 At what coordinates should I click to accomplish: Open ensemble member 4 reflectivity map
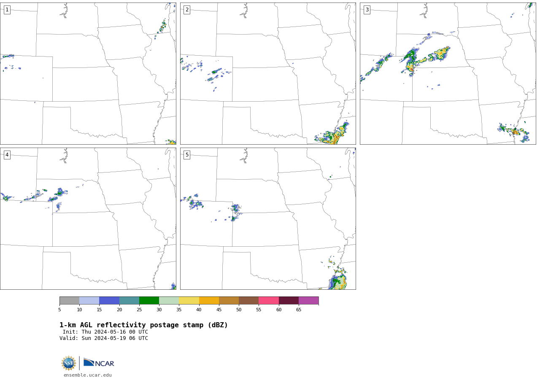tap(88, 218)
